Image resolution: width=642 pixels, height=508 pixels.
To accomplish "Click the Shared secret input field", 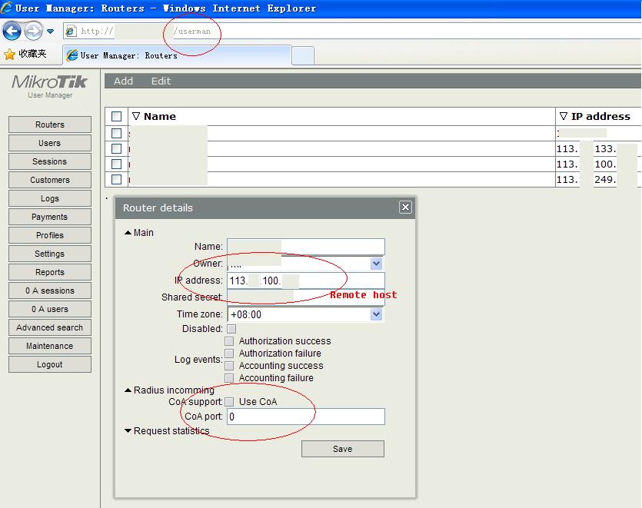I will (306, 297).
